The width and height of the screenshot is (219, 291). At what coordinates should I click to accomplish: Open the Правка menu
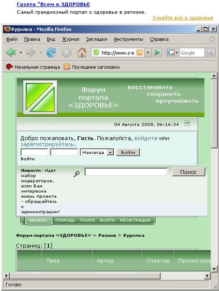pyautogui.click(x=32, y=39)
